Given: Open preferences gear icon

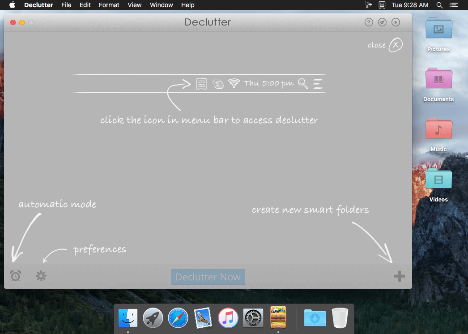Looking at the screenshot, I should pos(41,276).
